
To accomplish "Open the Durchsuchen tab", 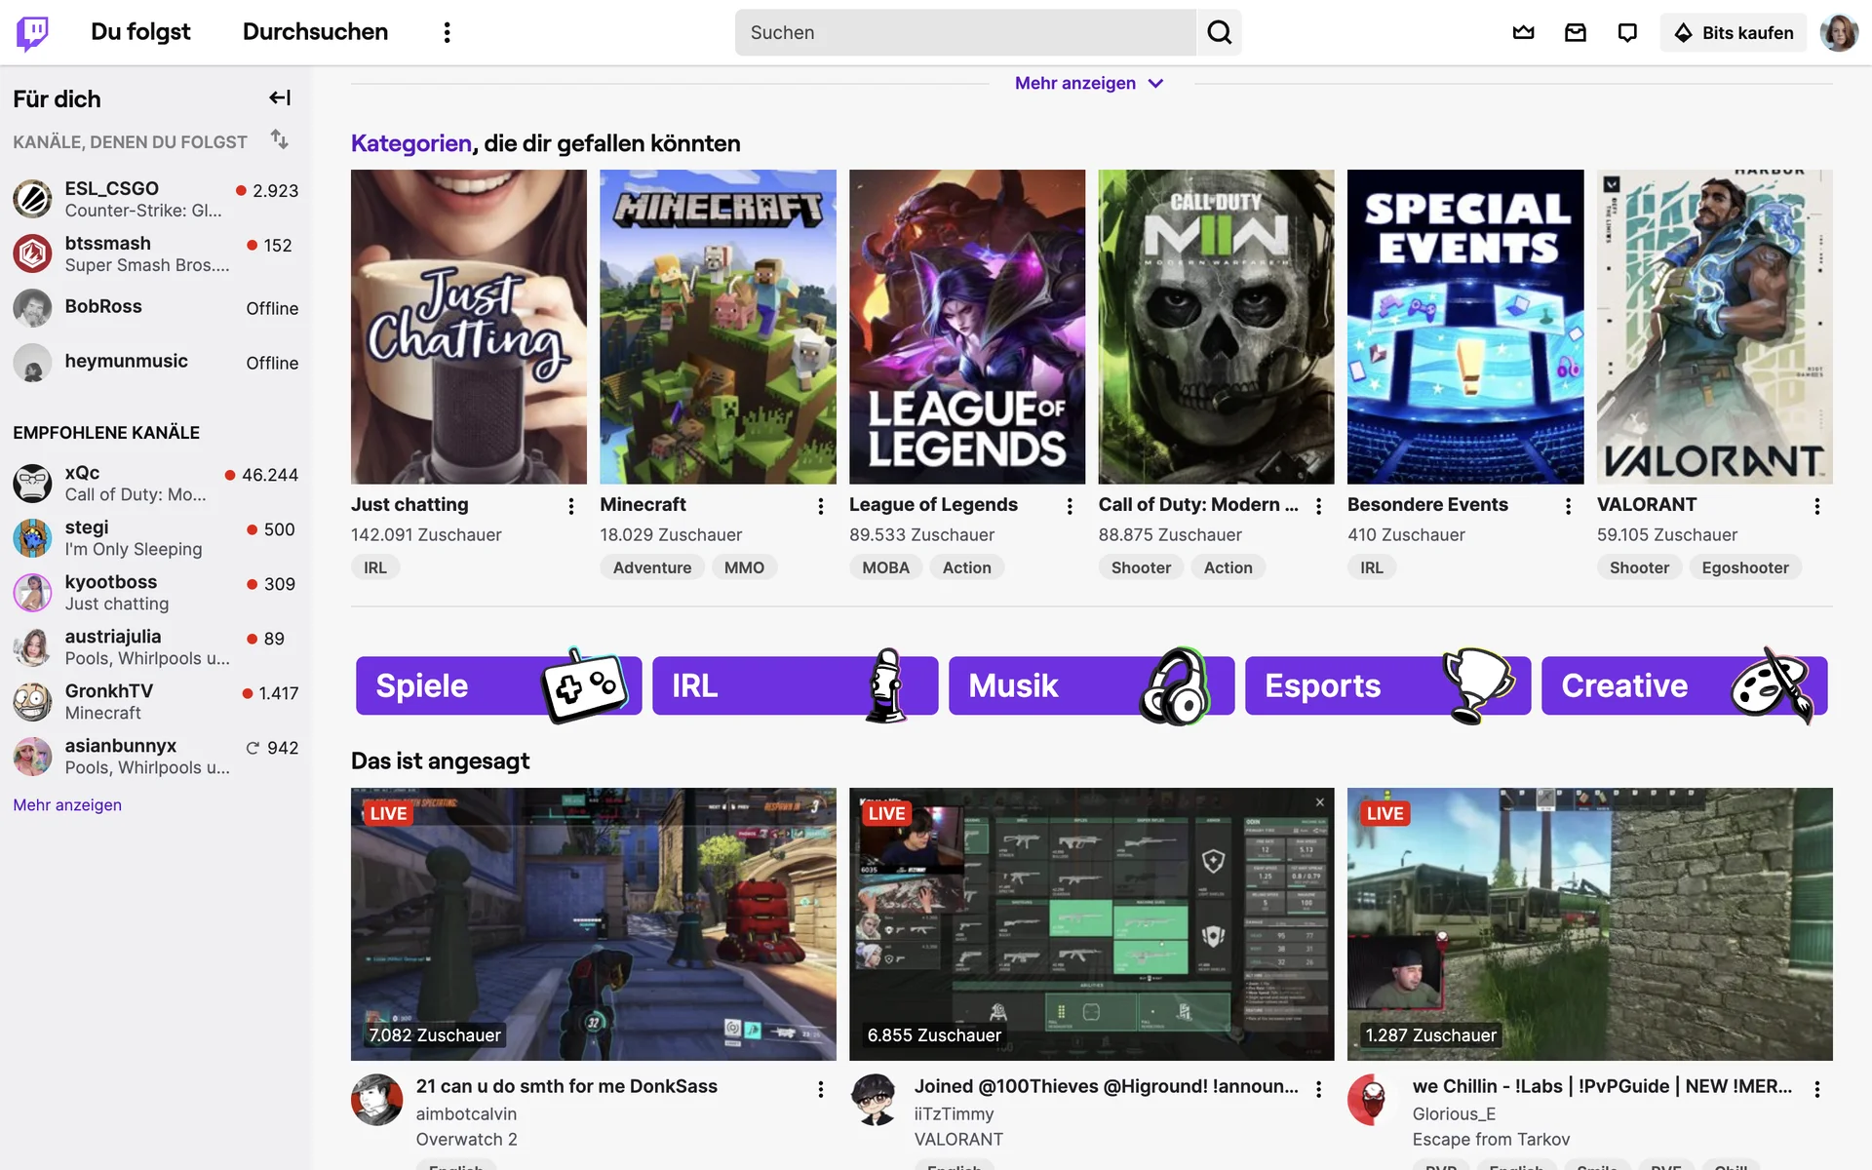I will pyautogui.click(x=315, y=32).
